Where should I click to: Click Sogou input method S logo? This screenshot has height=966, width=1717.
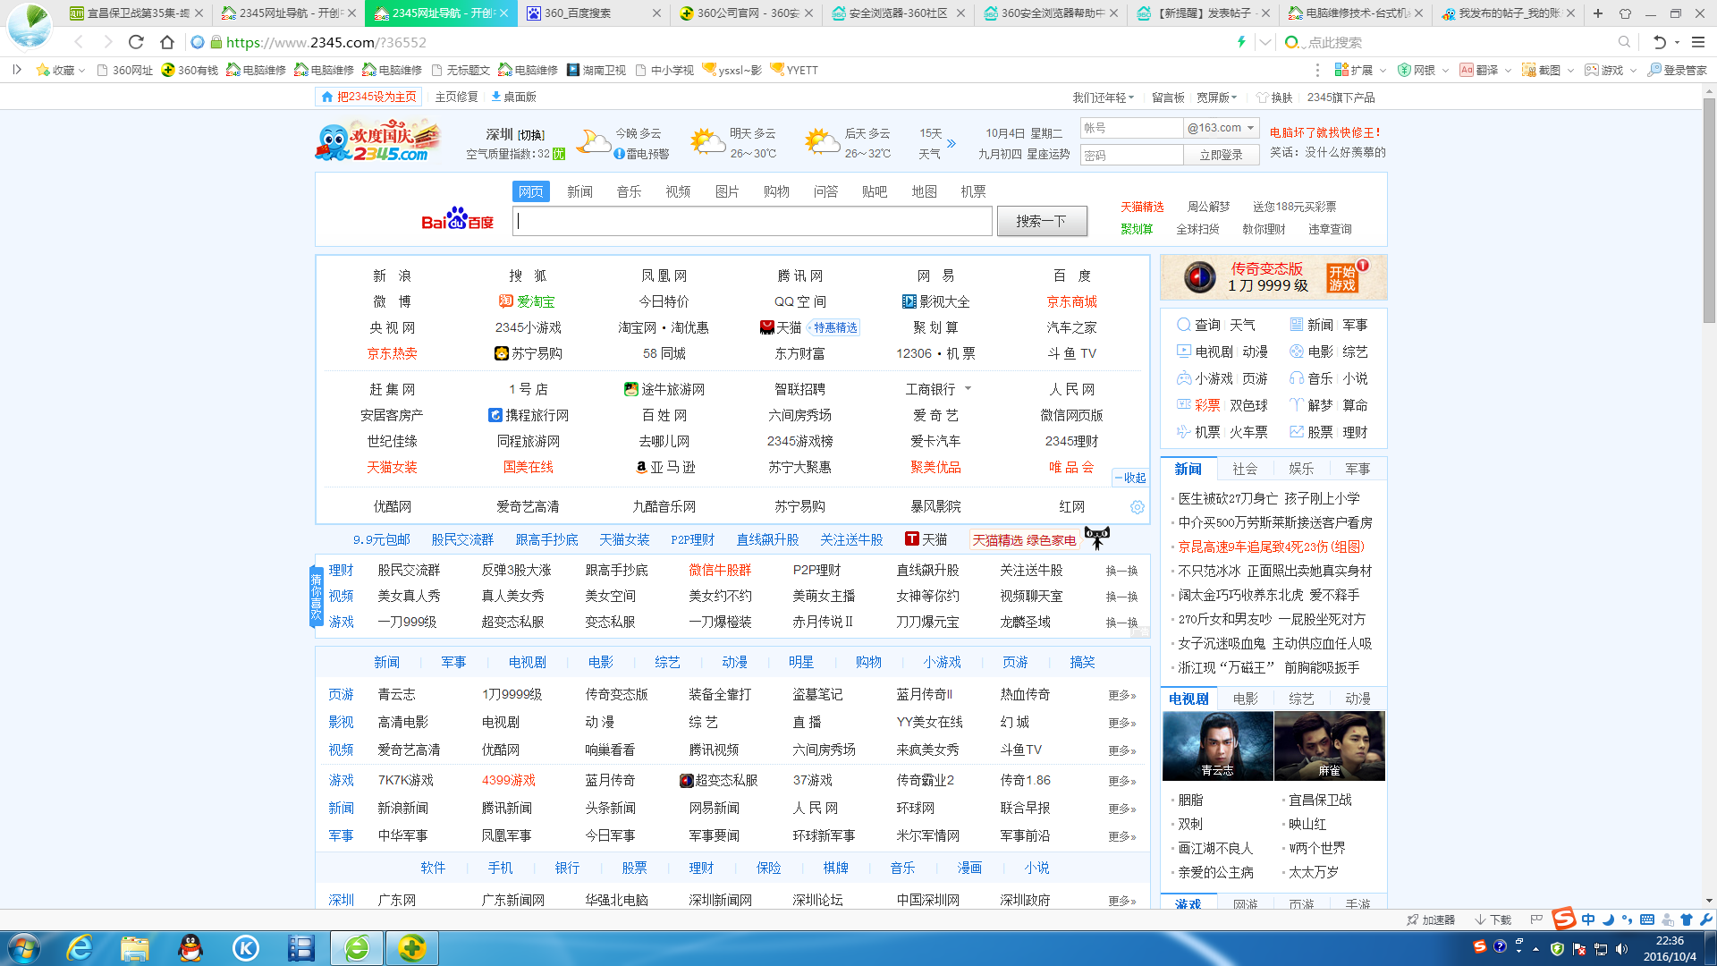pyautogui.click(x=1564, y=919)
